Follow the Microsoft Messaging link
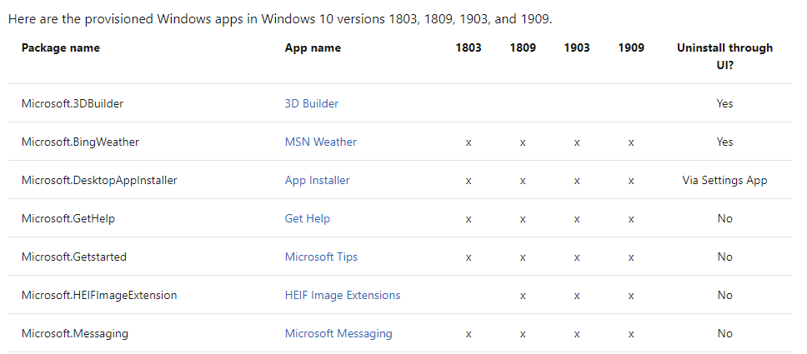The image size is (807, 354). click(x=338, y=333)
